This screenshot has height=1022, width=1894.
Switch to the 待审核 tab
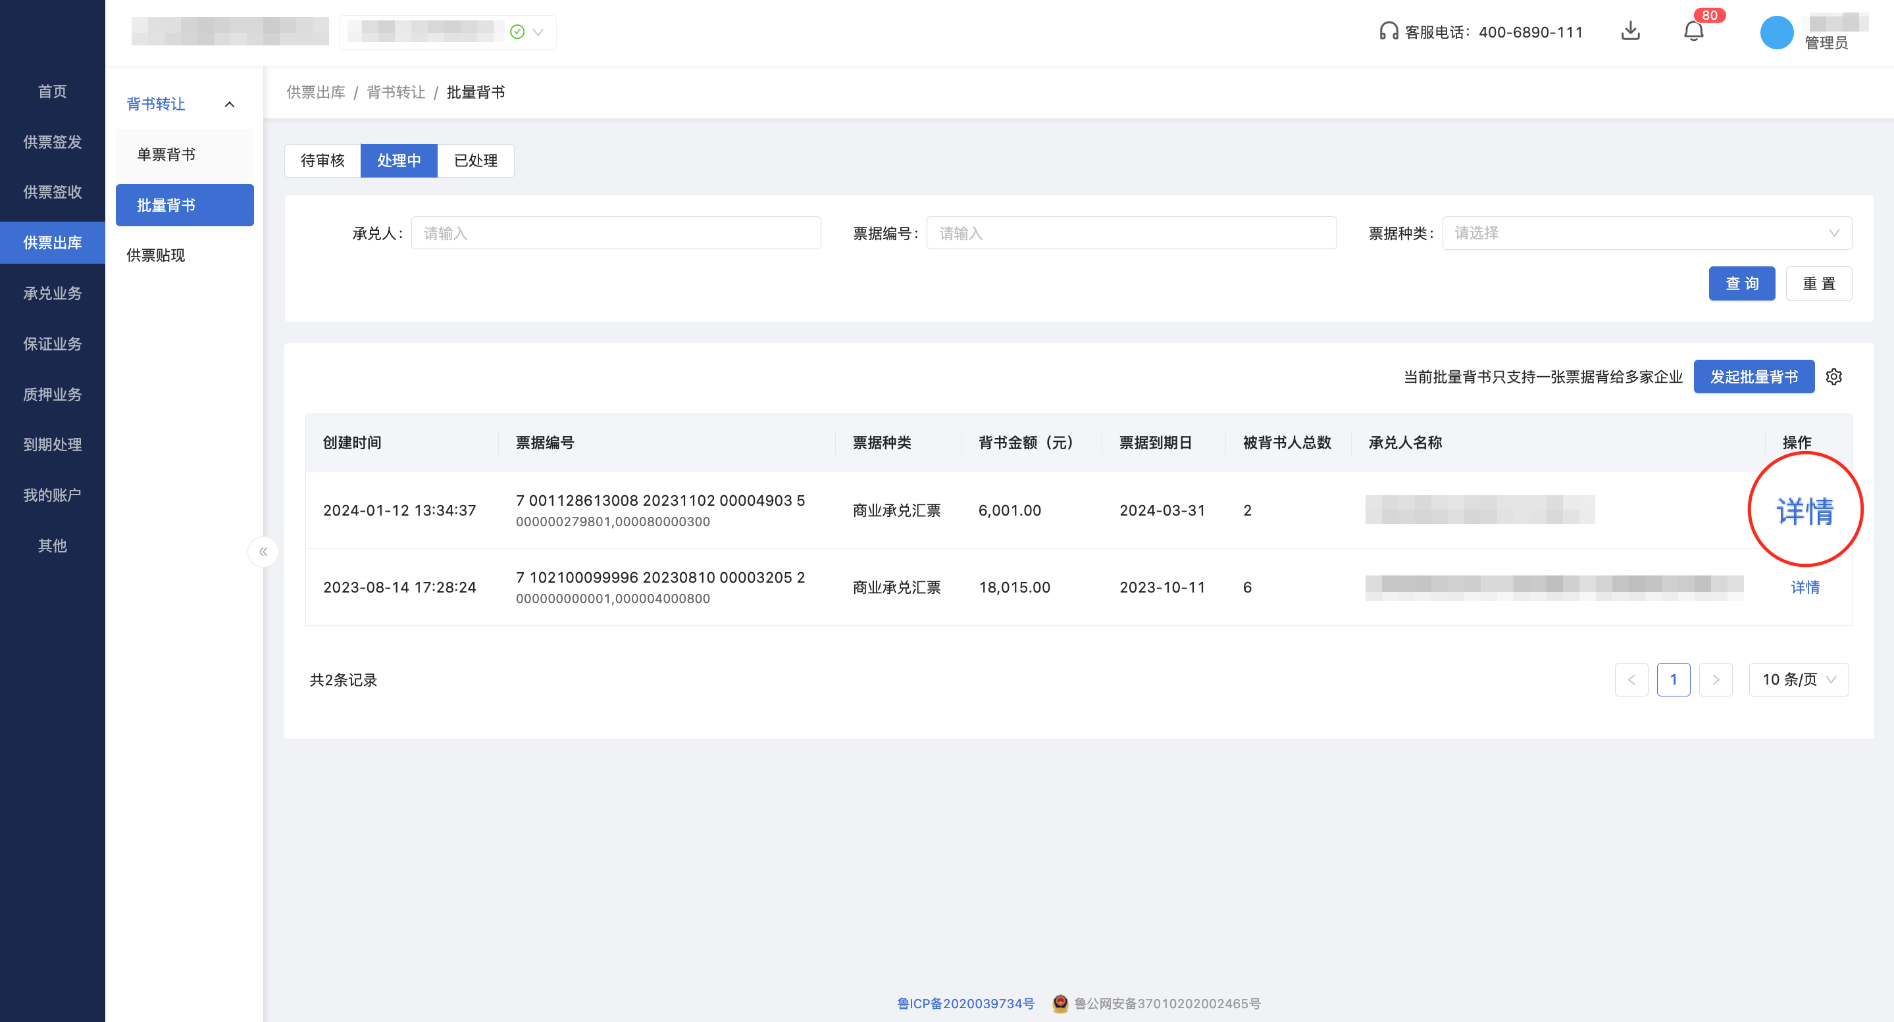[x=322, y=160]
